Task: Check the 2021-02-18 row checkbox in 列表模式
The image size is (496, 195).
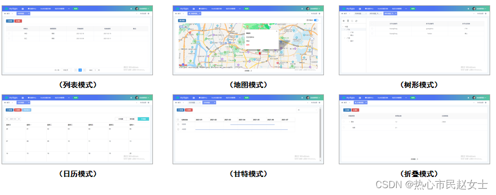Action: click(x=9, y=33)
